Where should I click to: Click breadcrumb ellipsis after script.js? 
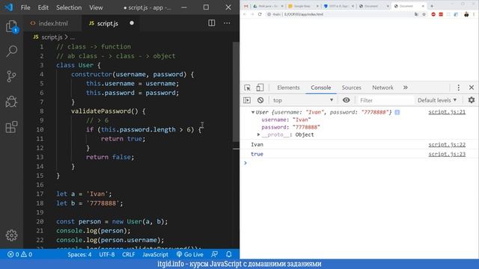coord(72,37)
